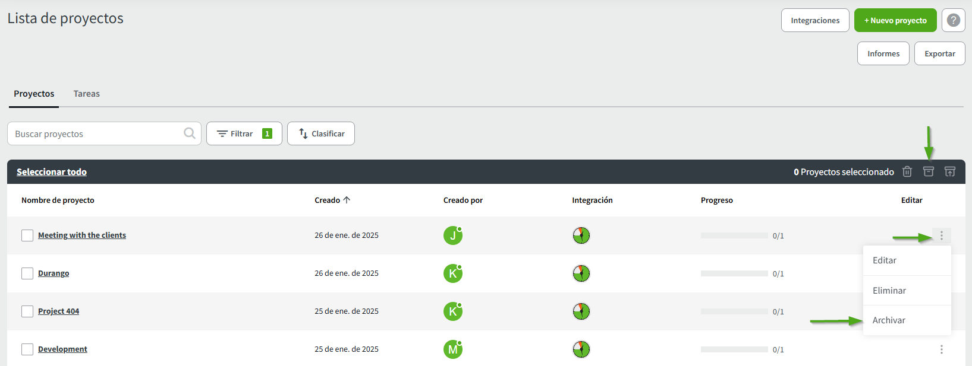Viewport: 972px width, 366px height.
Task: Open three-dot menu for Meeting with the clients
Action: (x=941, y=235)
